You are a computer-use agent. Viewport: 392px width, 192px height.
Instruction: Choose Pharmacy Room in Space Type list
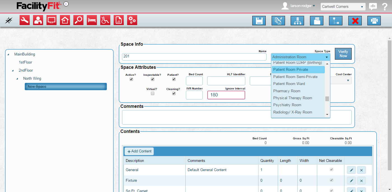287,91
